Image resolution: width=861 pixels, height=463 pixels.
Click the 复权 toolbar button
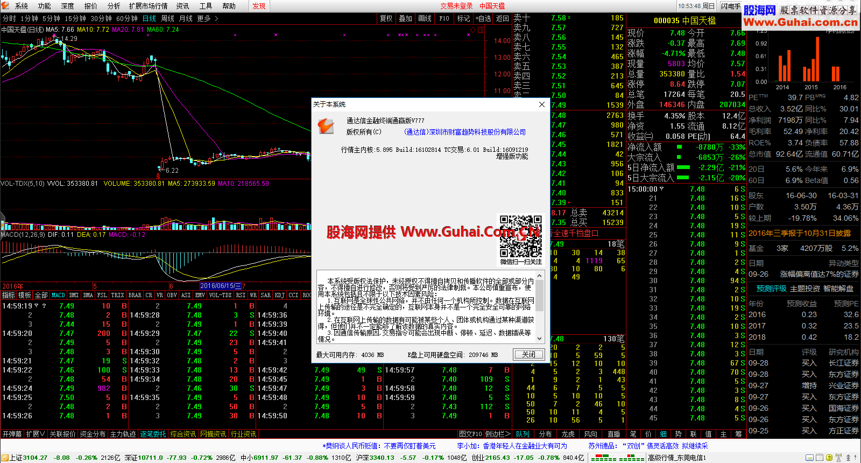(386, 18)
